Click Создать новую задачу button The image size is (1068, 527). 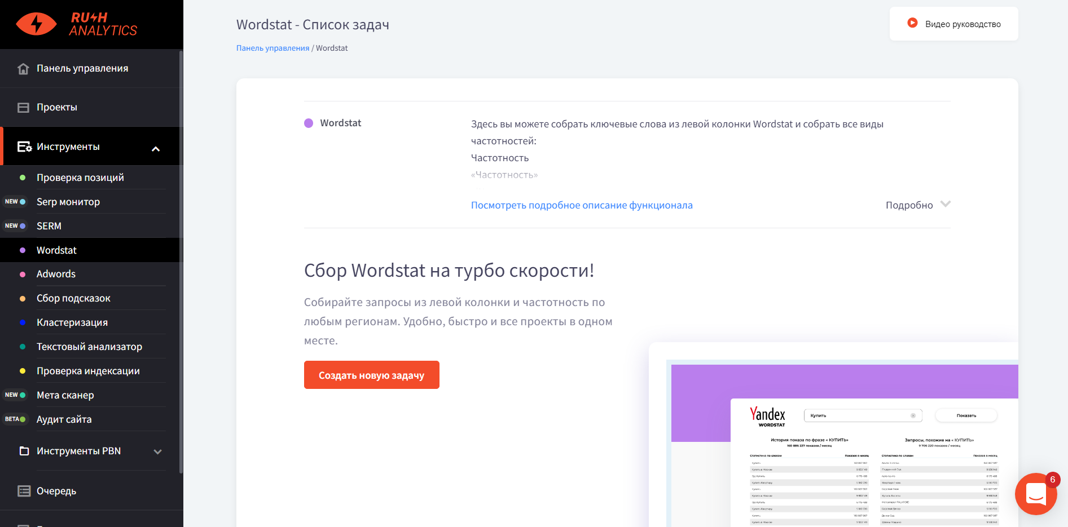371,375
